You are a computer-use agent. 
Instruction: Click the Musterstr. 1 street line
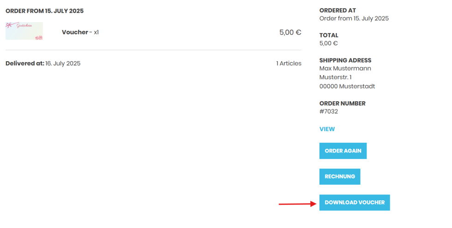click(335, 77)
